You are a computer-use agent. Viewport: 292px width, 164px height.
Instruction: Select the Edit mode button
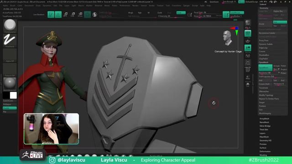(x=51, y=15)
